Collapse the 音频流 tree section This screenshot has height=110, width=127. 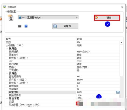(x=7, y=74)
